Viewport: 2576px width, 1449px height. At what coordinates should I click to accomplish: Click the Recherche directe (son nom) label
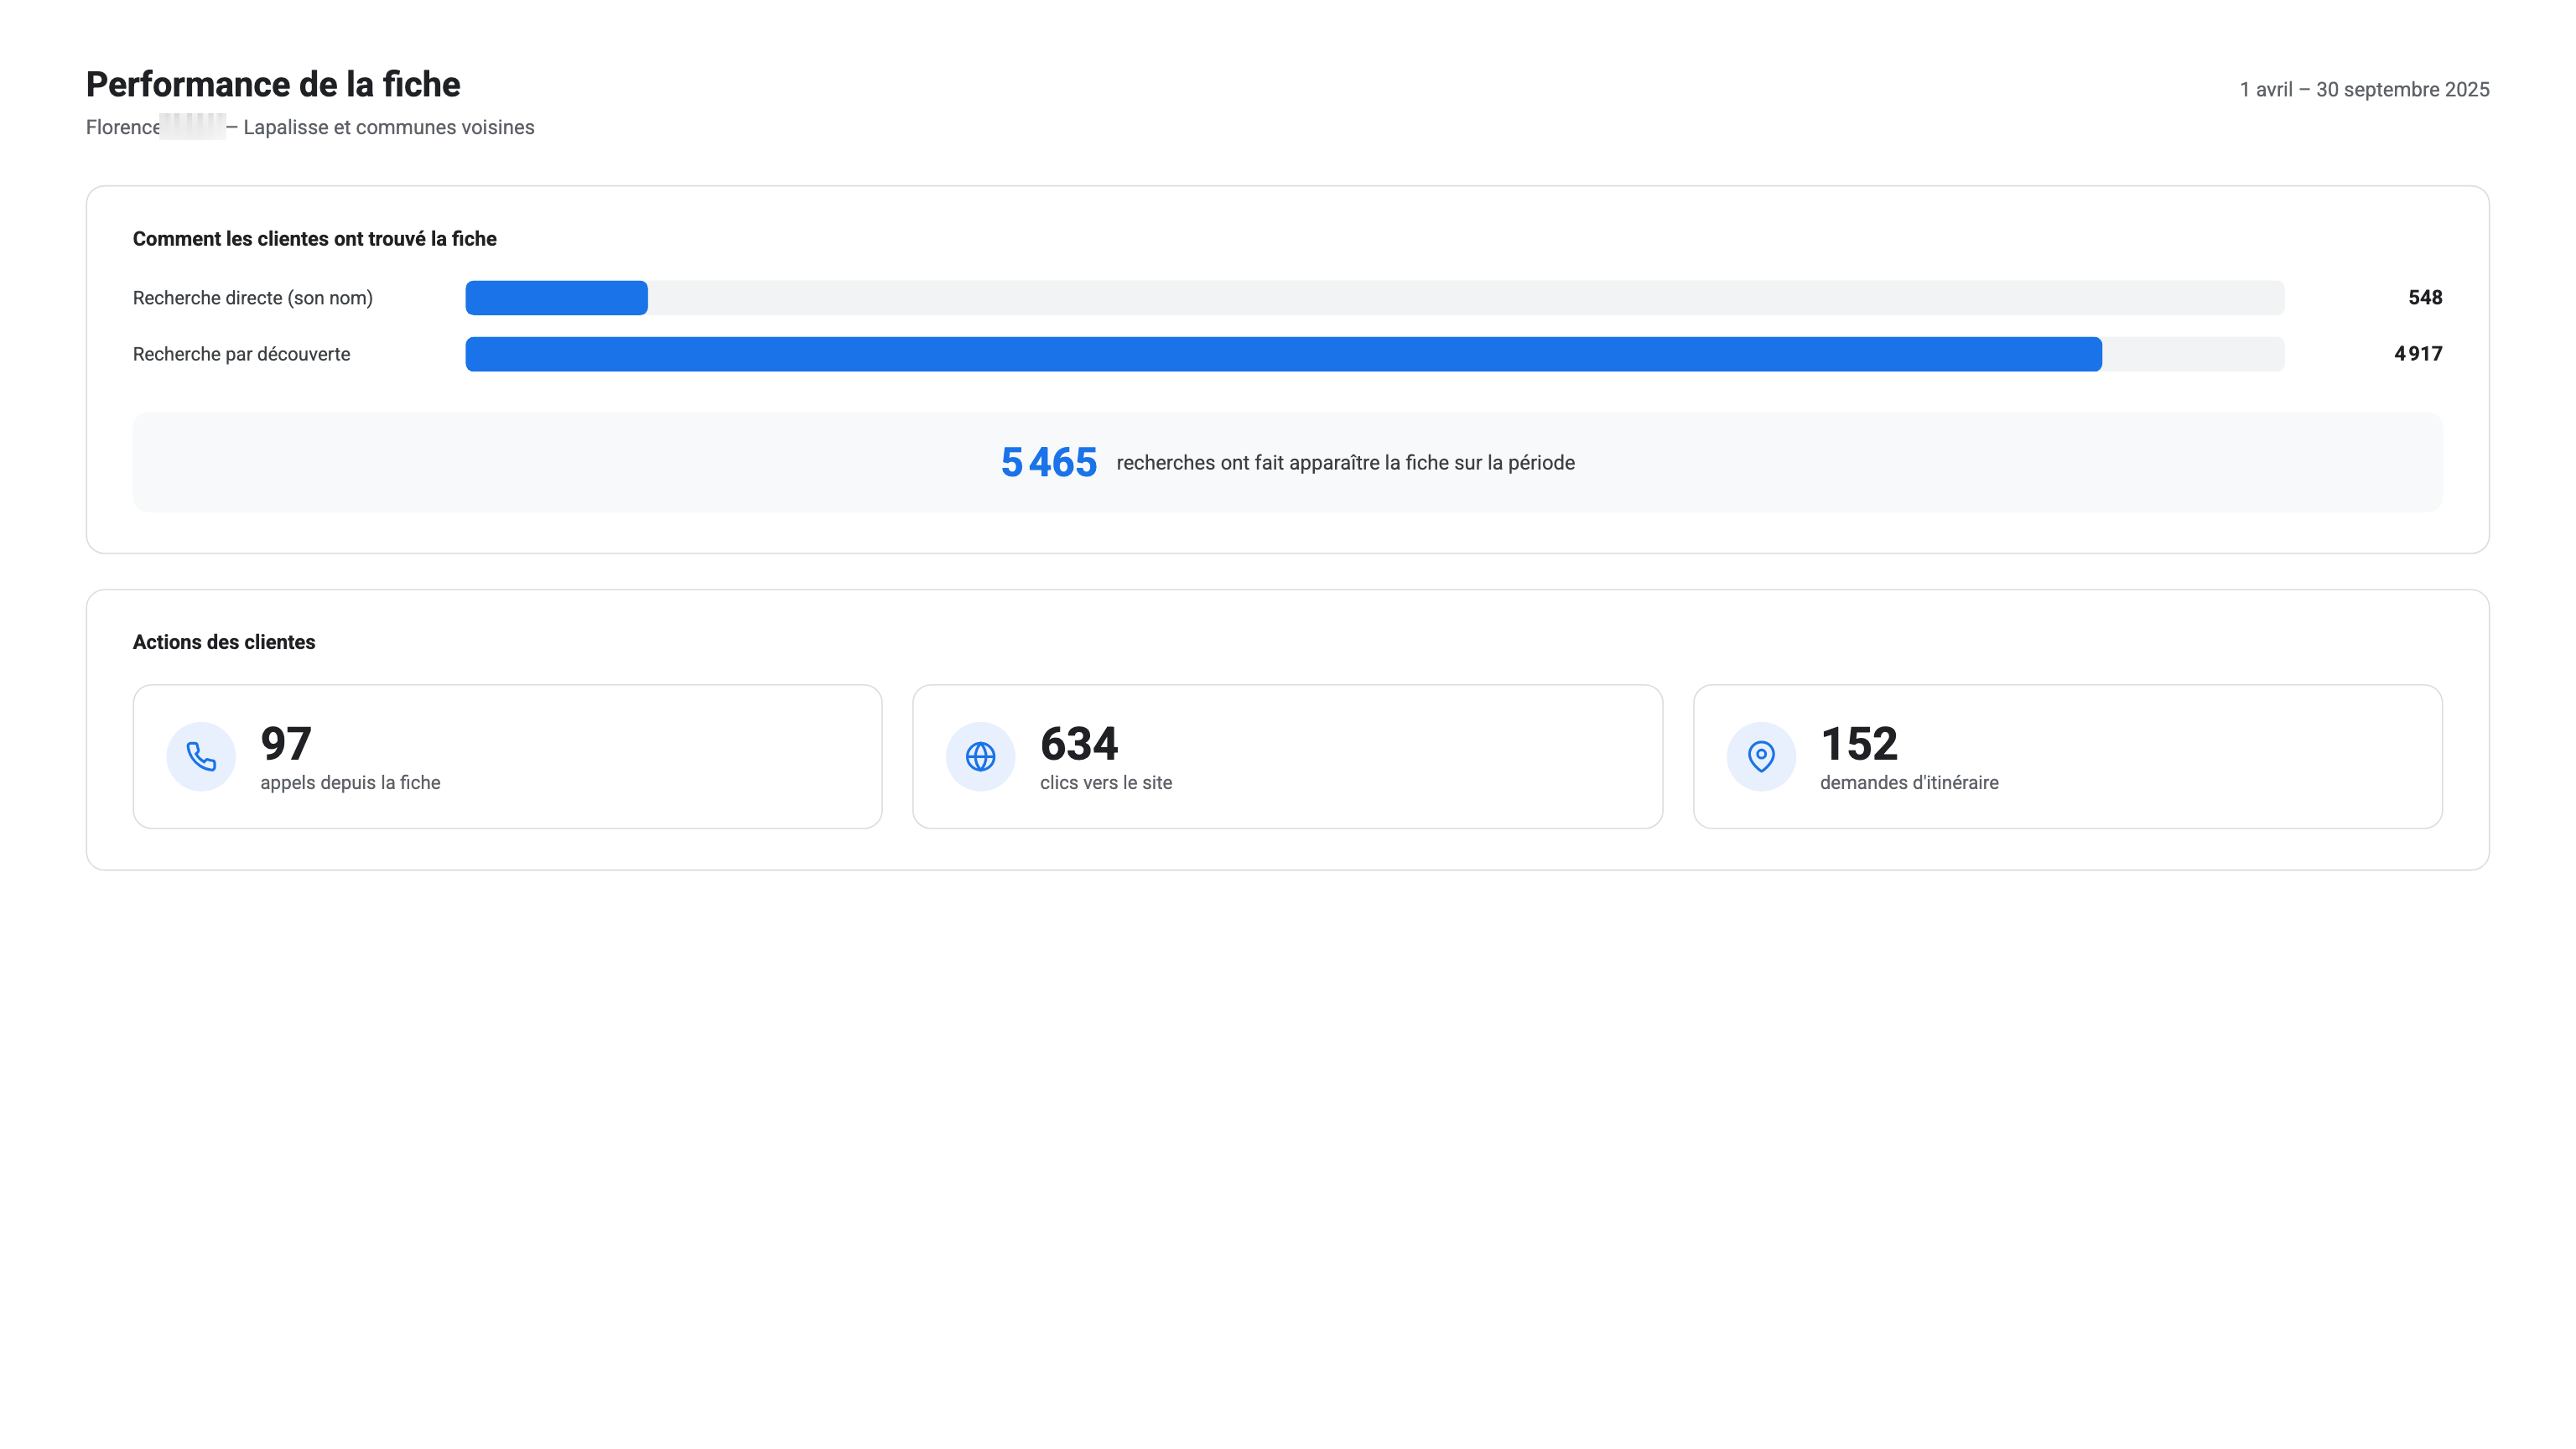pos(253,298)
